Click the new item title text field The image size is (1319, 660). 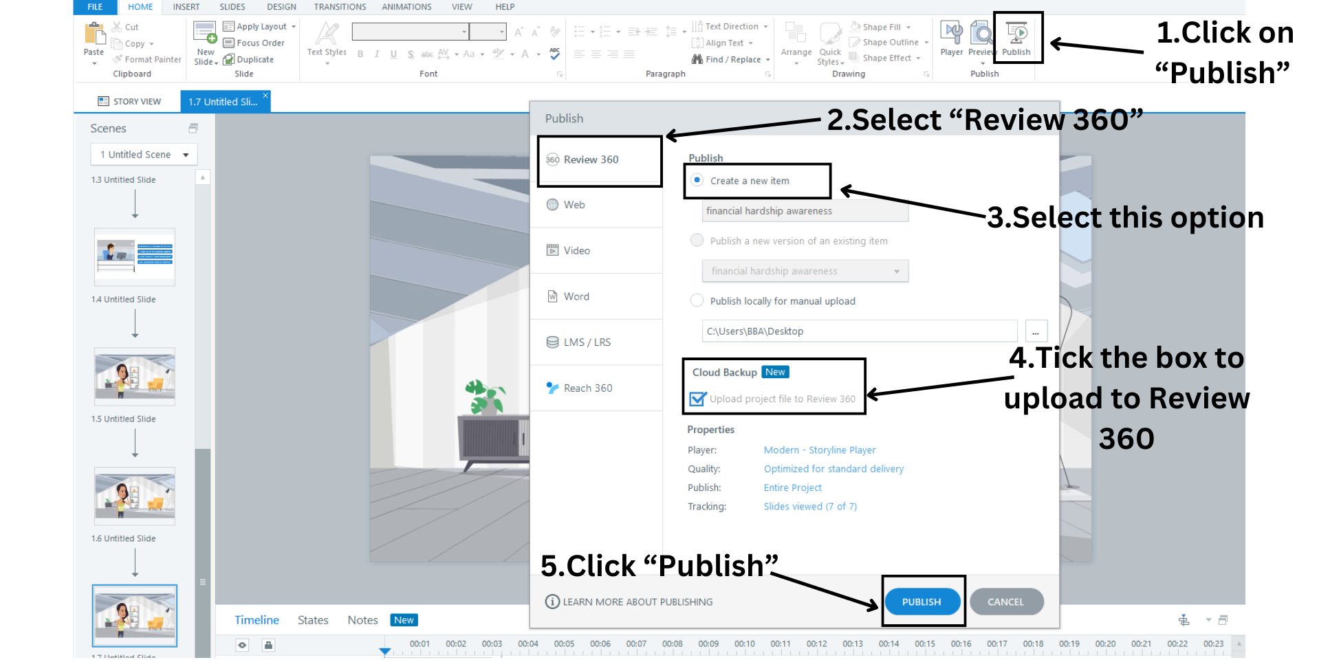click(805, 211)
